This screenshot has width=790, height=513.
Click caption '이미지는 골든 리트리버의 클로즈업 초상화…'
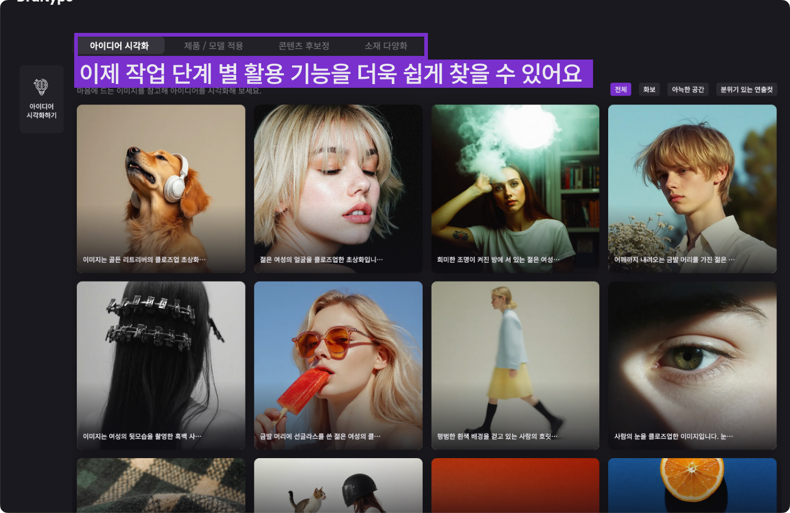coord(144,260)
